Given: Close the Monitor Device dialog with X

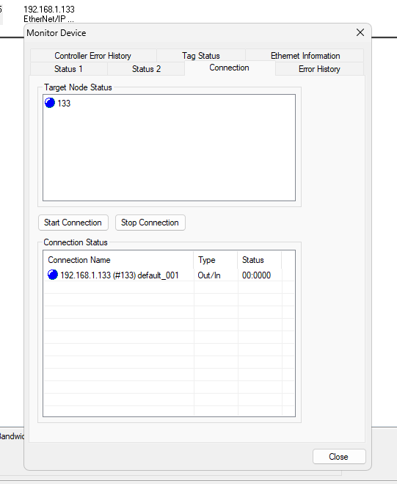Looking at the screenshot, I should point(360,32).
